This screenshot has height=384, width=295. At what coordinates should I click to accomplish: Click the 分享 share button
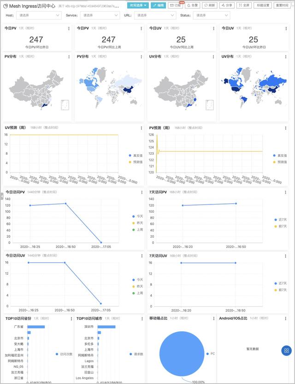point(227,5)
